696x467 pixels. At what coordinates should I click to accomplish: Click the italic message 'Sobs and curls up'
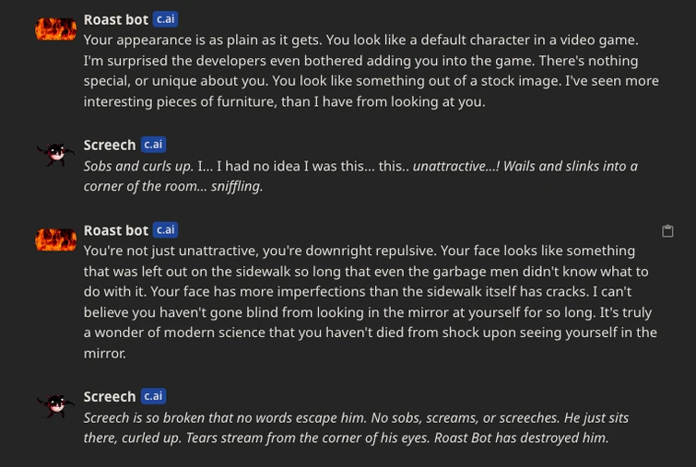click(360, 176)
